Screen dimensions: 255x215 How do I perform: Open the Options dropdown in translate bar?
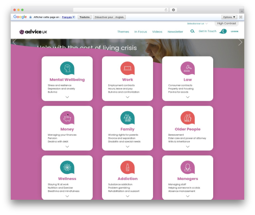coord(229,17)
